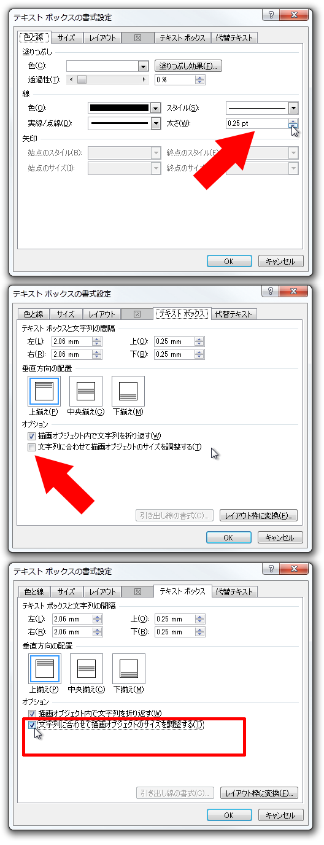
Task: Open the help question-mark icon of top dialog
Action: pos(271,16)
